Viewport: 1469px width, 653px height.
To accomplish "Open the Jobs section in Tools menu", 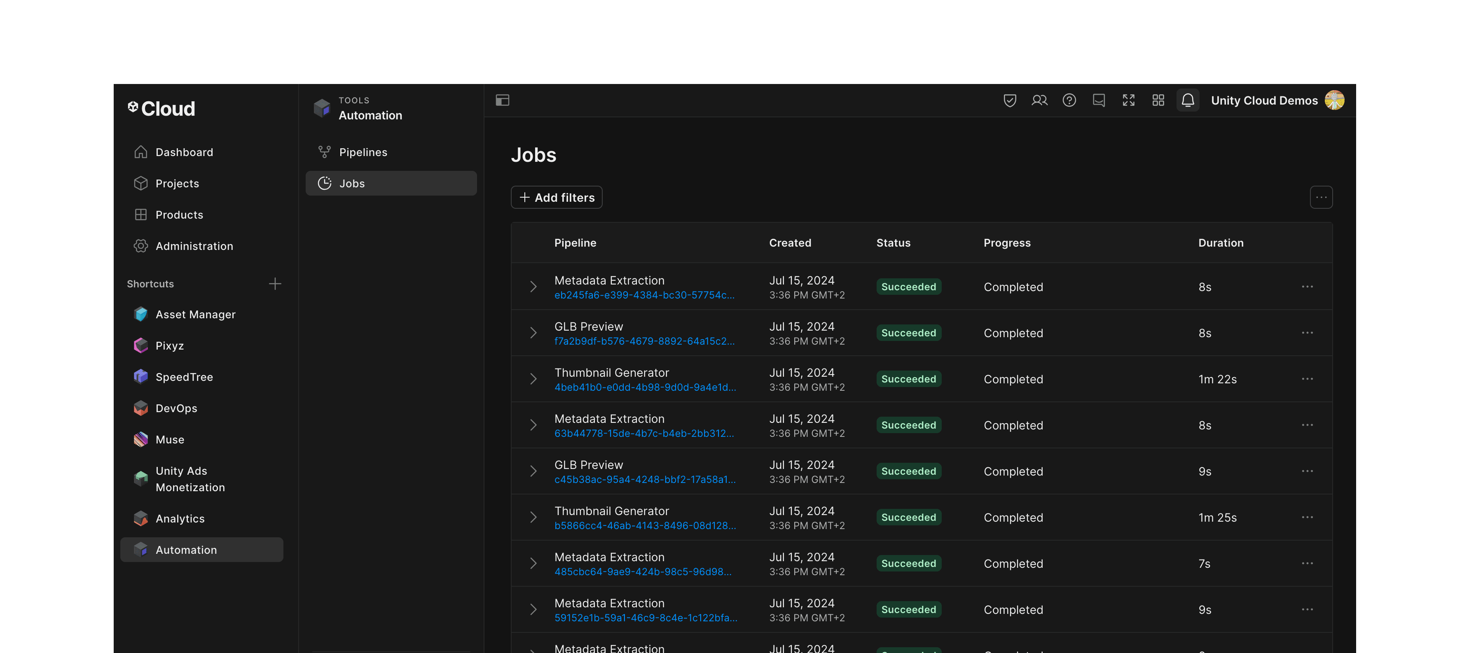I will click(351, 183).
